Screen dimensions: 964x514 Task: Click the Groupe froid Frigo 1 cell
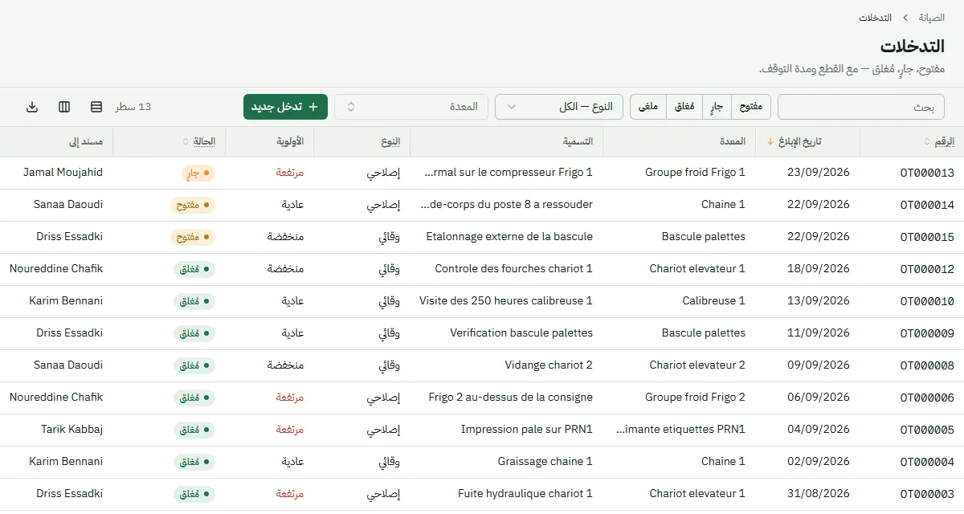(695, 173)
